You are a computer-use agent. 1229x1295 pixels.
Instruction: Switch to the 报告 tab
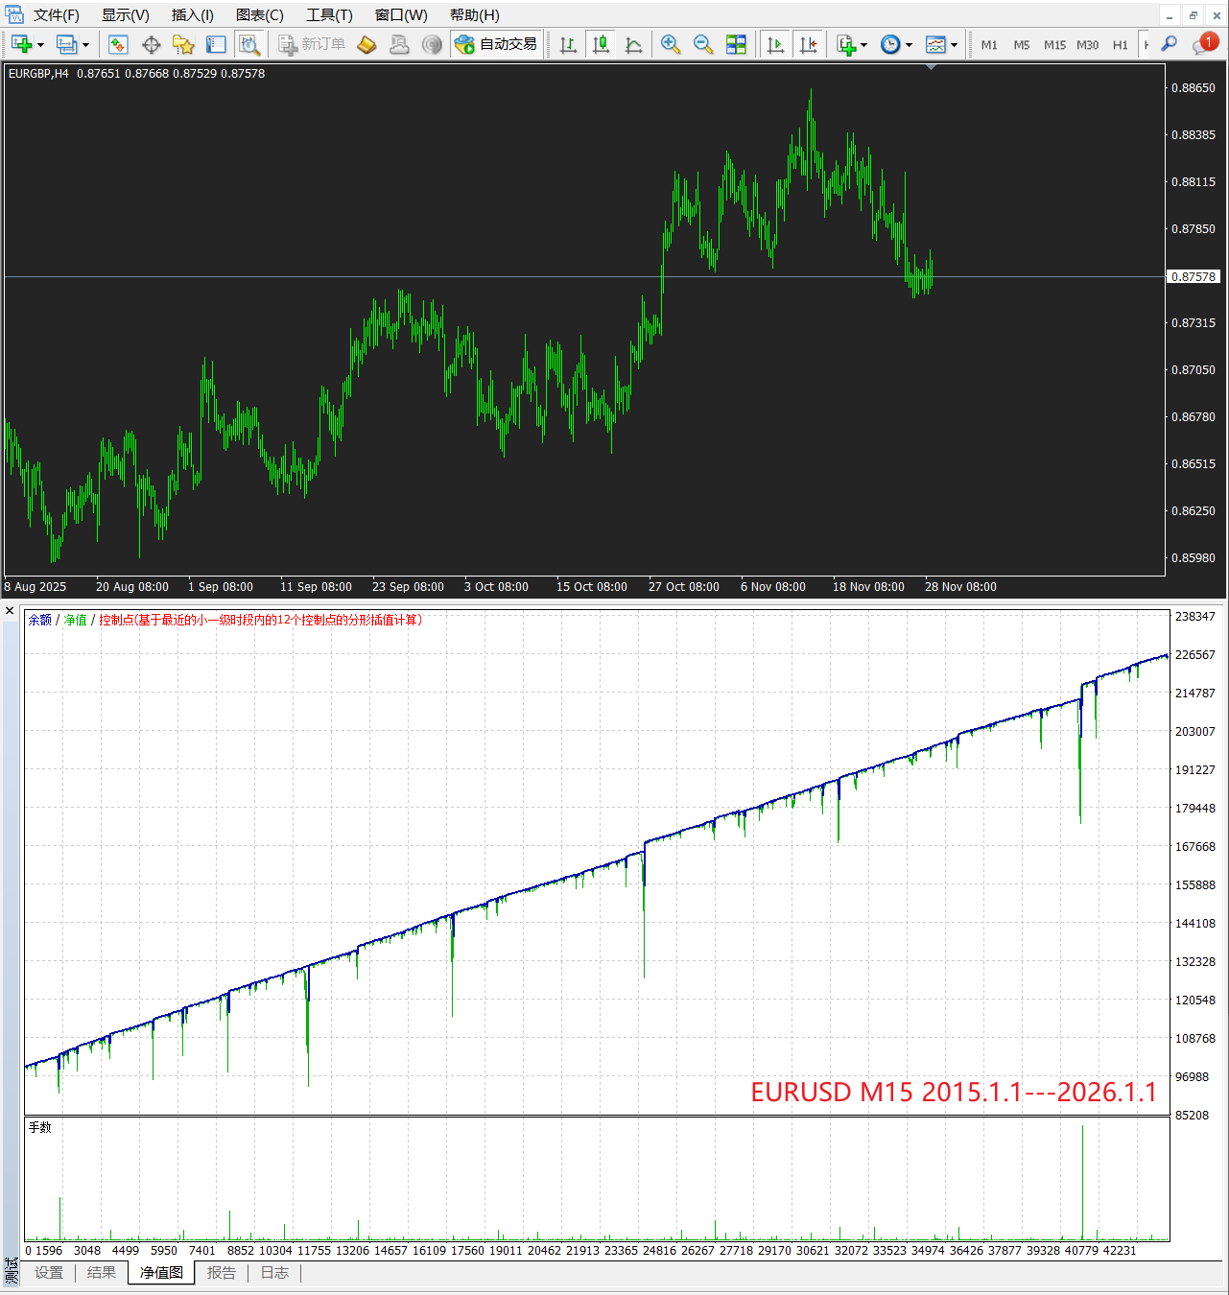(222, 1273)
